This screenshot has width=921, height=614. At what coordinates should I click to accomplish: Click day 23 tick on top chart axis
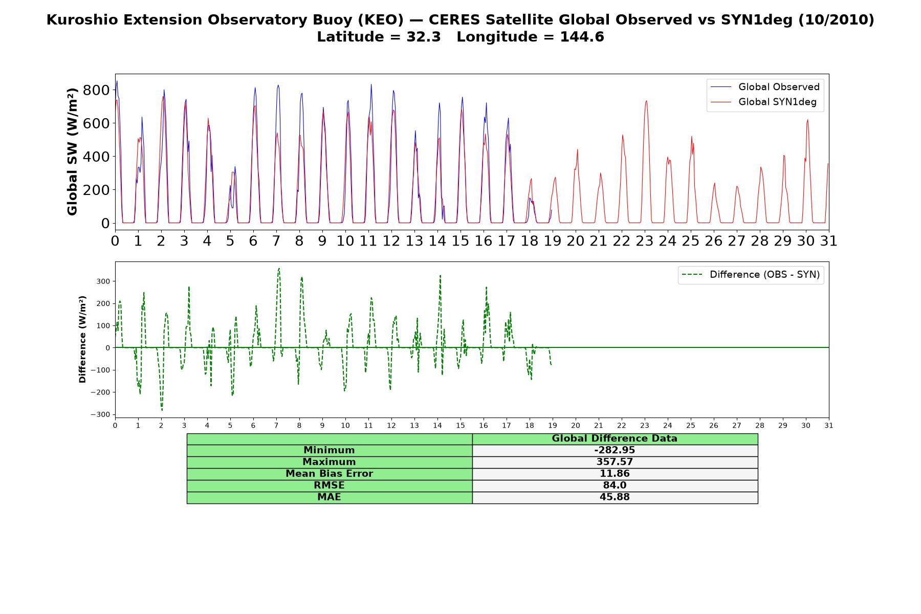[x=645, y=240]
